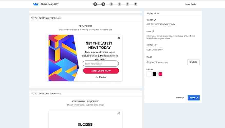Click the Next button
Screen dimensions: 225x128
click(194, 98)
